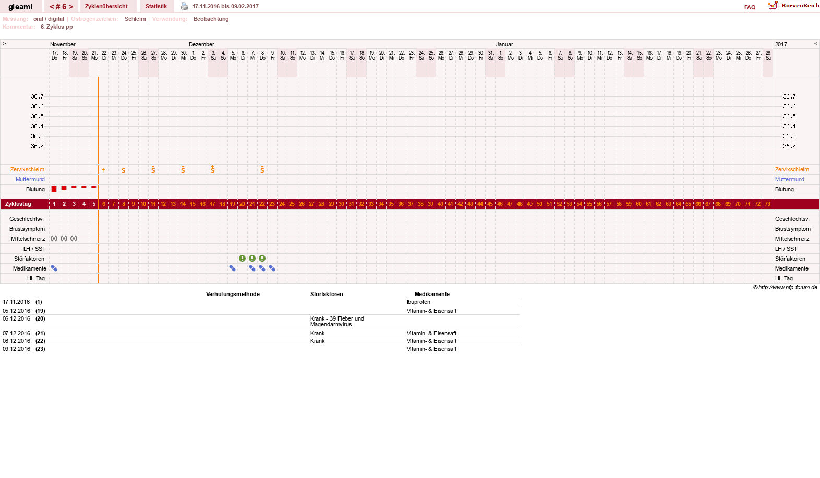Click light bleeding dash on cycle day 4
The height and width of the screenshot is (478, 820).
(84, 187)
